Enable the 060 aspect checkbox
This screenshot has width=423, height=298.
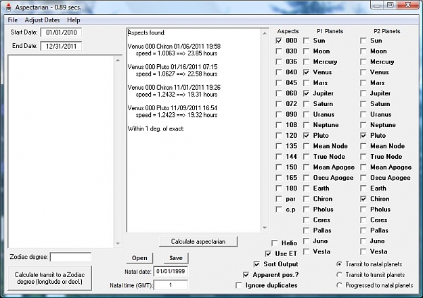[279, 93]
